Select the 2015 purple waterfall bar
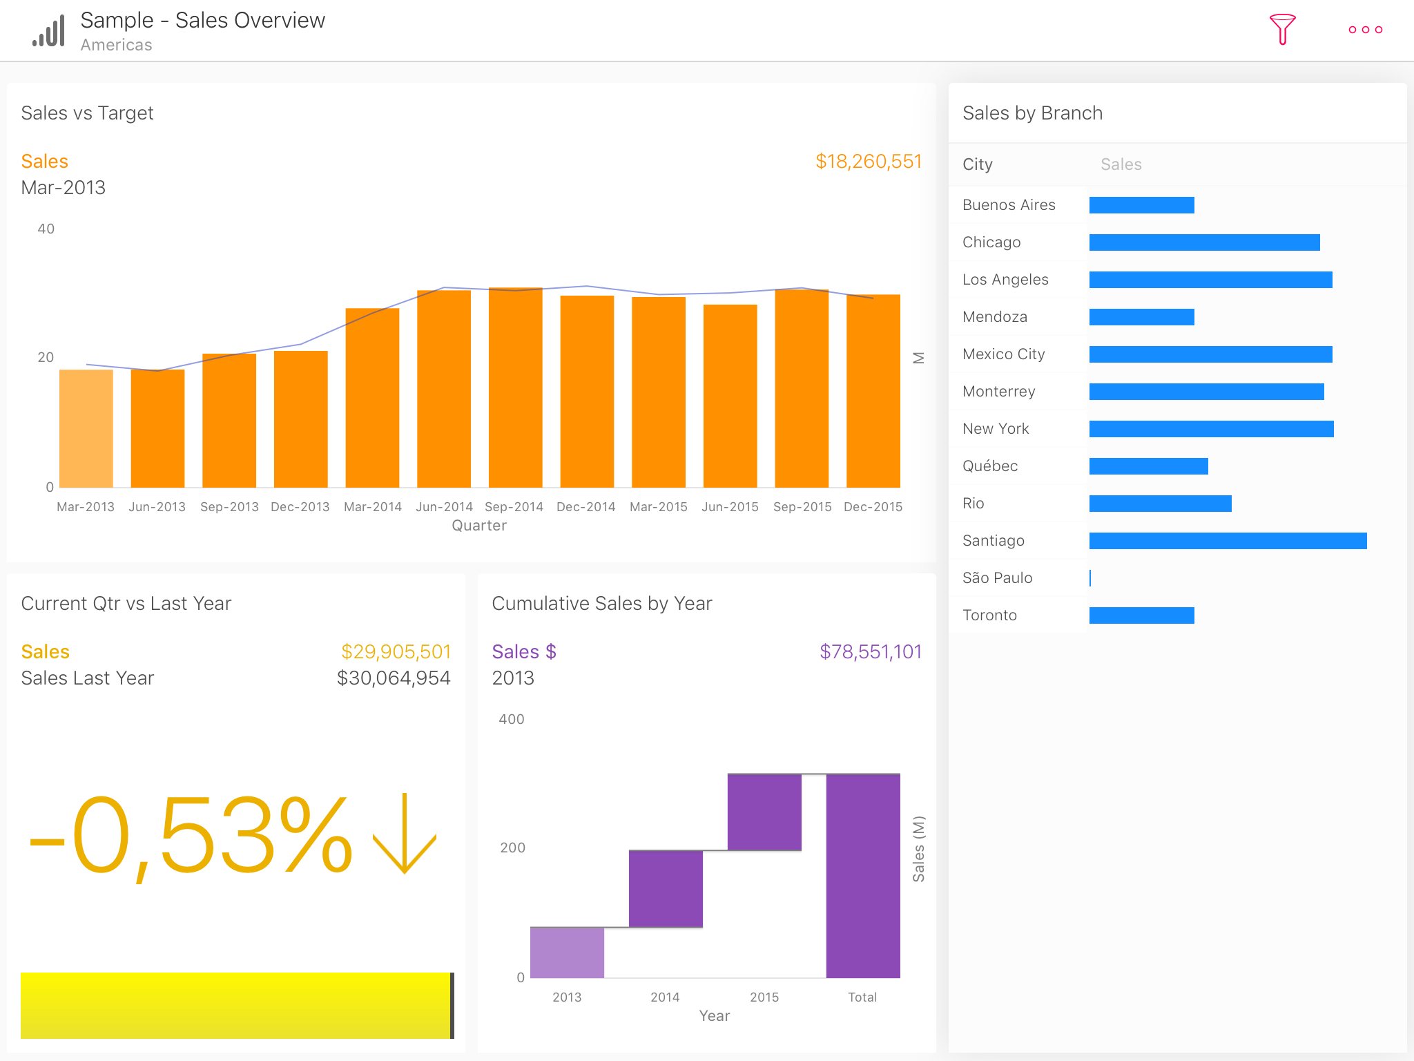Image resolution: width=1414 pixels, height=1061 pixels. coord(764,812)
